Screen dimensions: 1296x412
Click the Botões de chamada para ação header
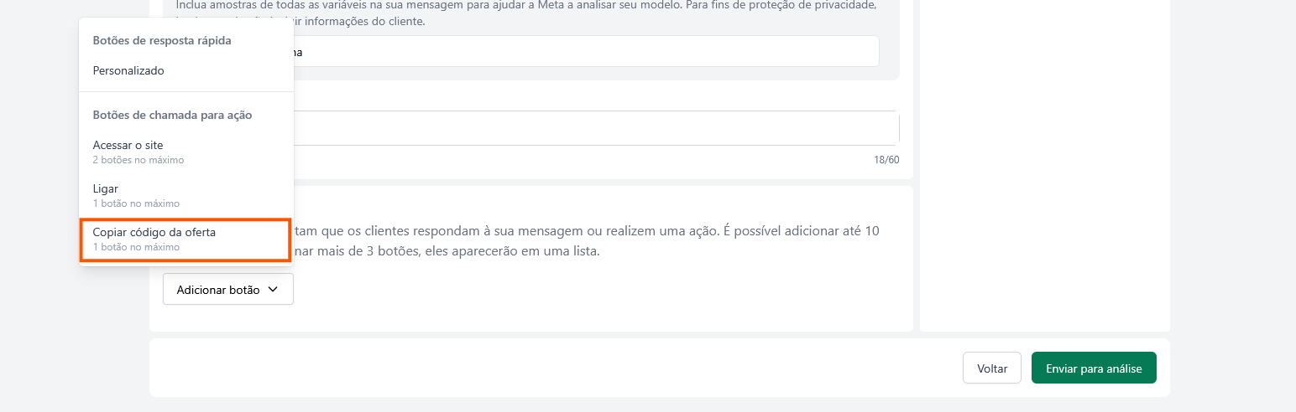pyautogui.click(x=172, y=115)
